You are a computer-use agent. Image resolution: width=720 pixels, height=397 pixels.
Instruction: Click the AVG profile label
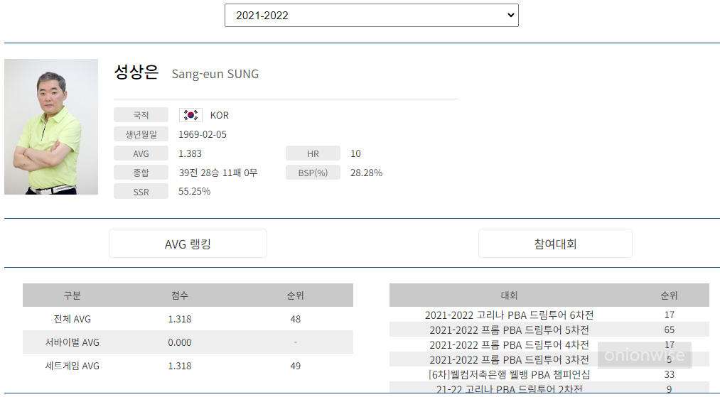coord(141,153)
